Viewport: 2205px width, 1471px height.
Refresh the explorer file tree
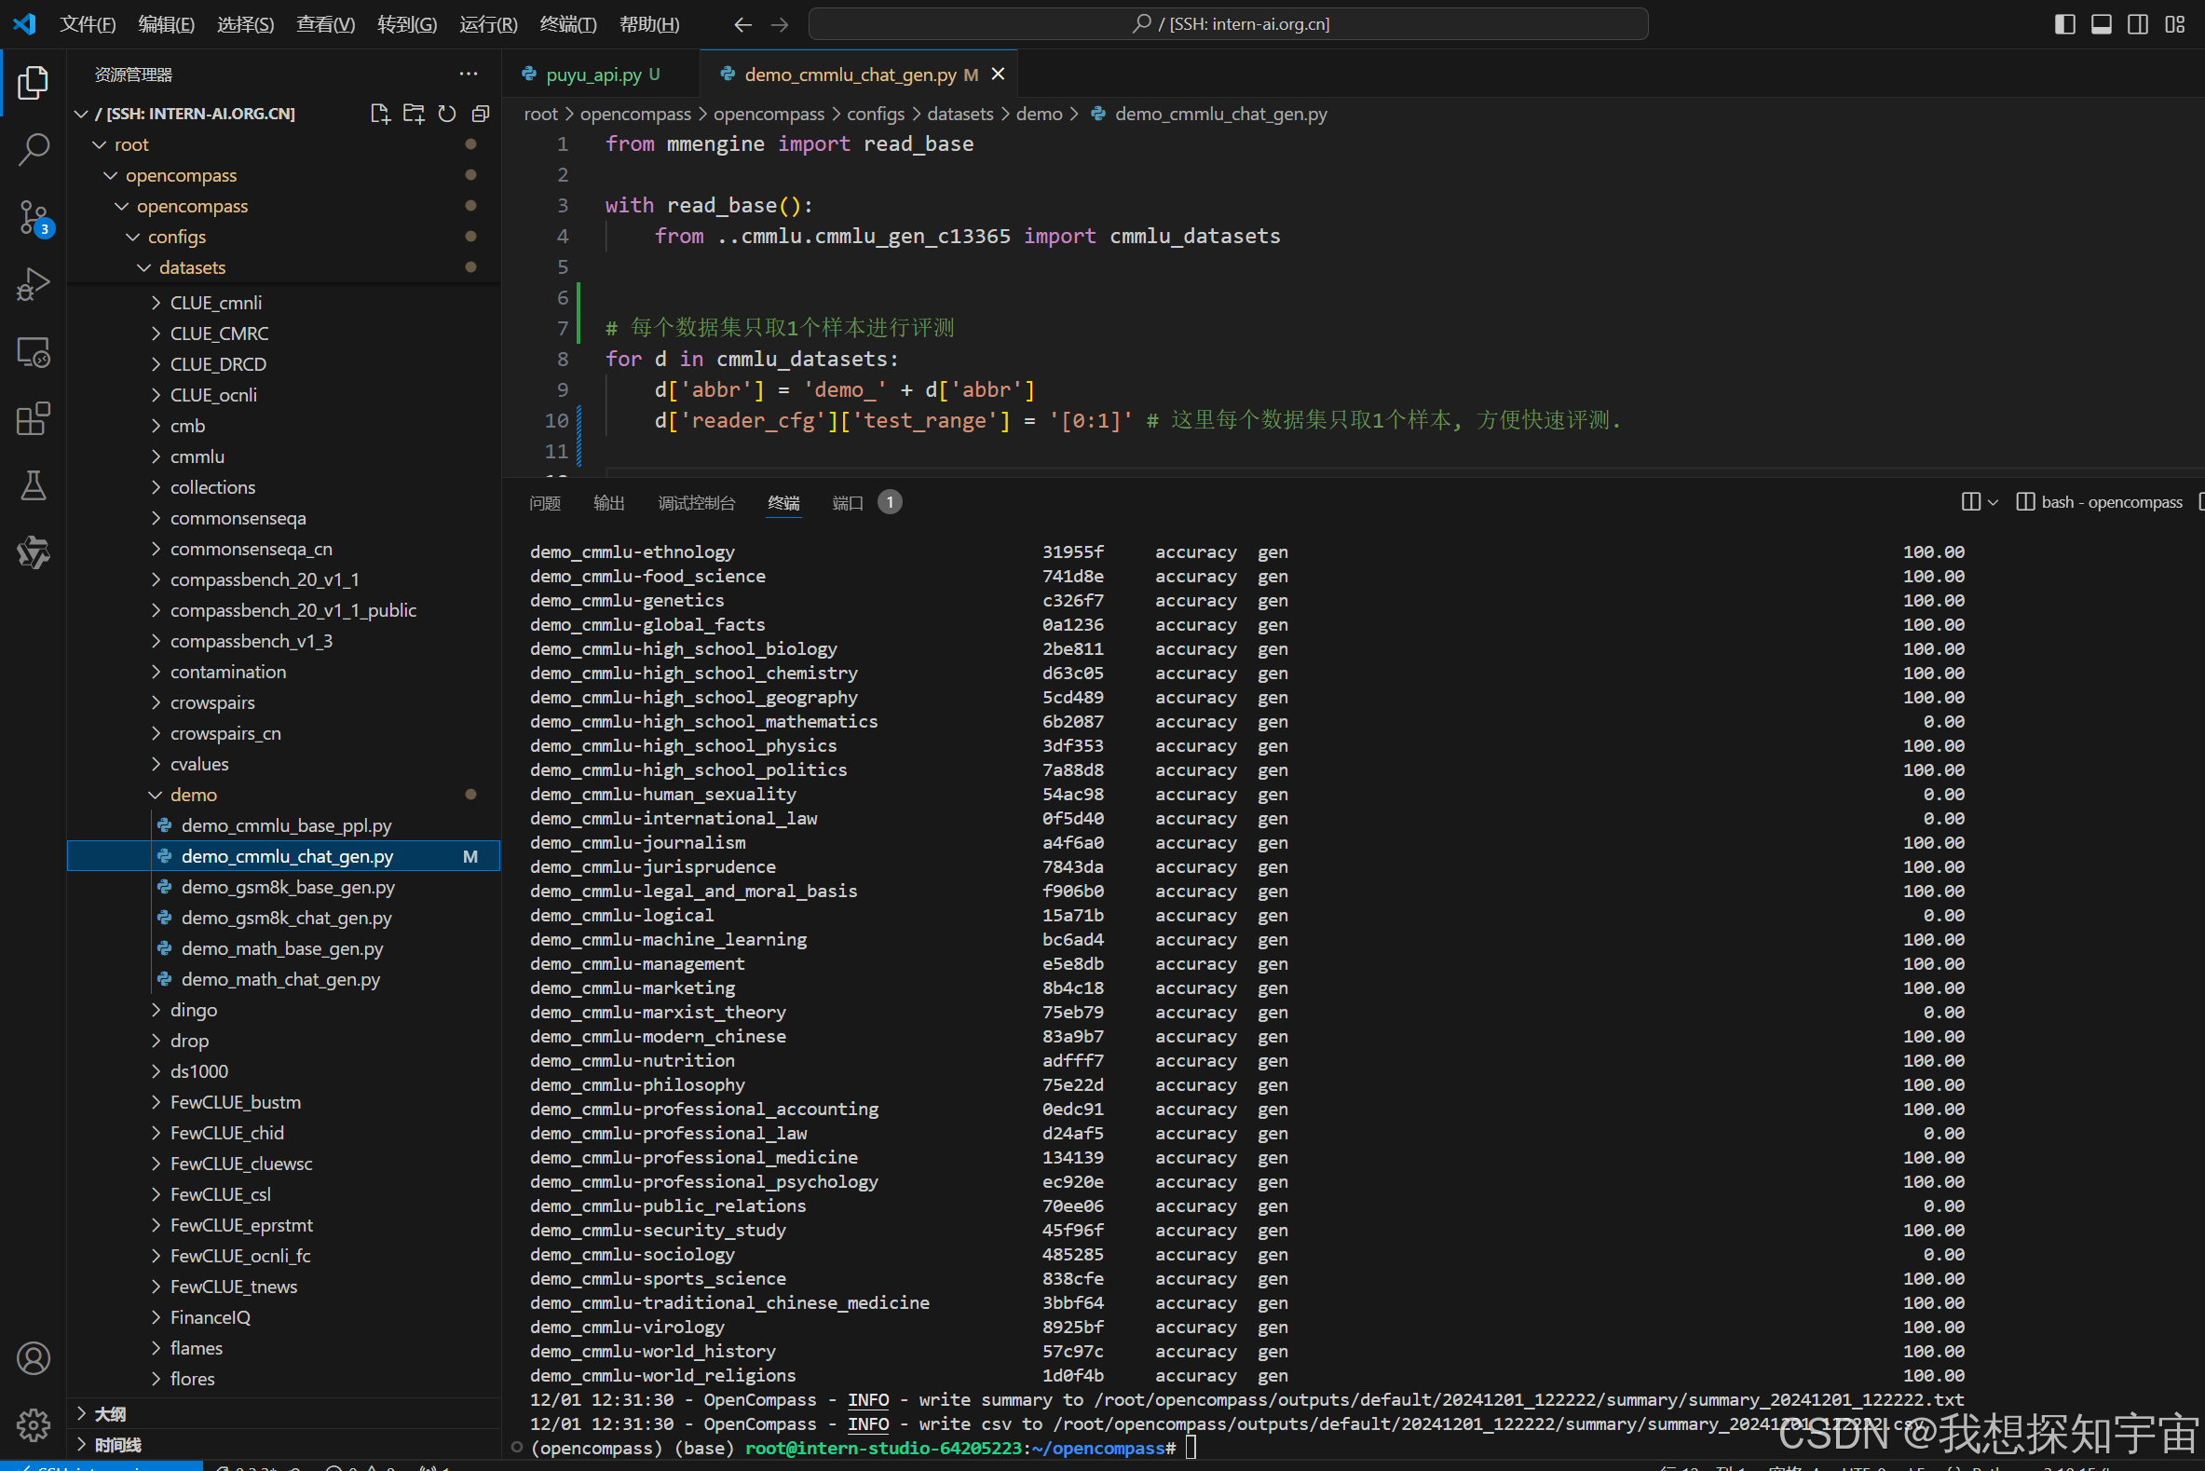pyautogui.click(x=447, y=114)
